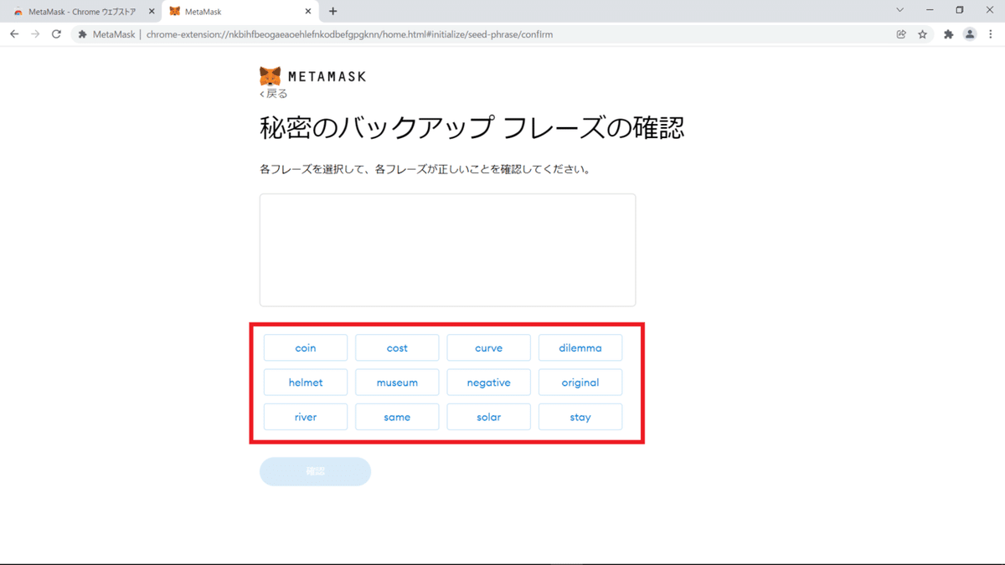The height and width of the screenshot is (565, 1005).
Task: Open the Chrome profile avatar
Action: click(x=970, y=34)
